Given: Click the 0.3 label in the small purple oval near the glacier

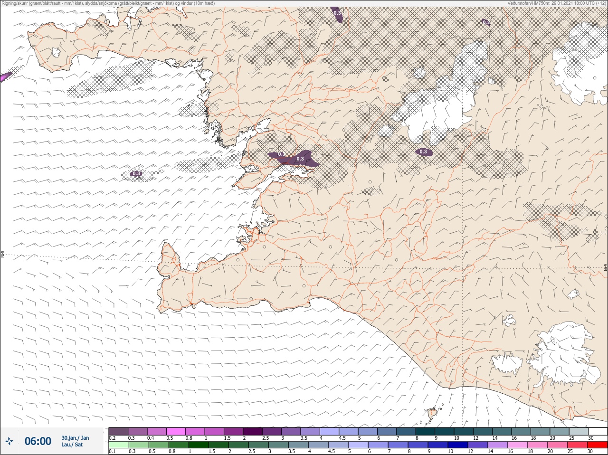Looking at the screenshot, I should click(424, 152).
